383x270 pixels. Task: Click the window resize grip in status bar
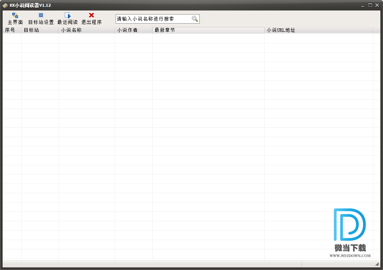(377, 264)
